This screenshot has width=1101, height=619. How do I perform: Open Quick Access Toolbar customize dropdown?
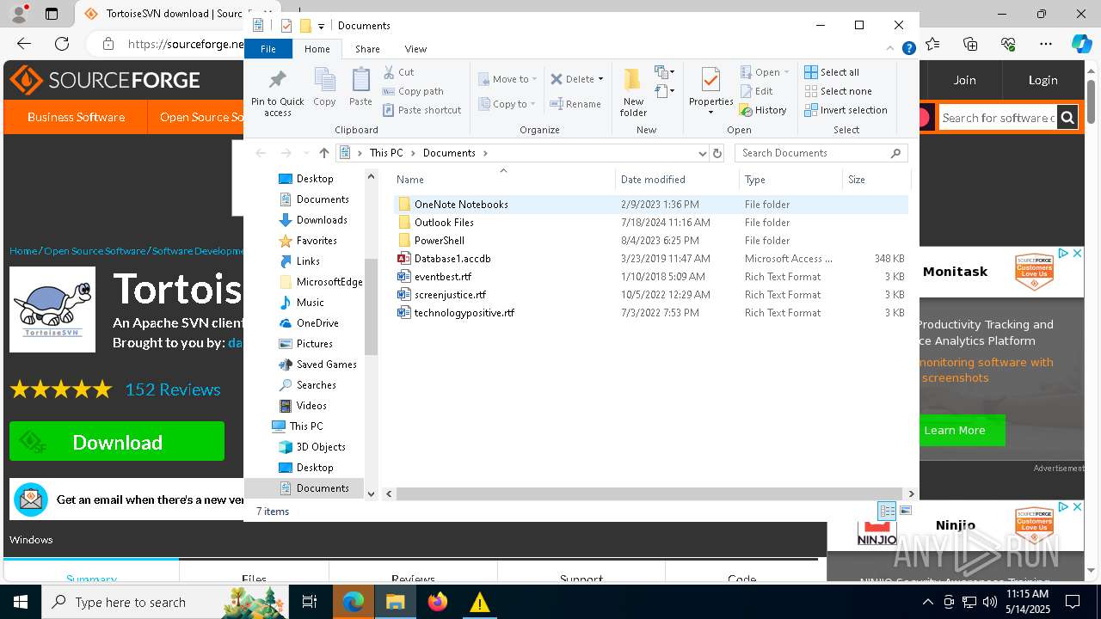coord(321,26)
